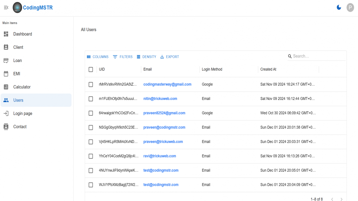Select the Users menu label

pyautogui.click(x=18, y=100)
